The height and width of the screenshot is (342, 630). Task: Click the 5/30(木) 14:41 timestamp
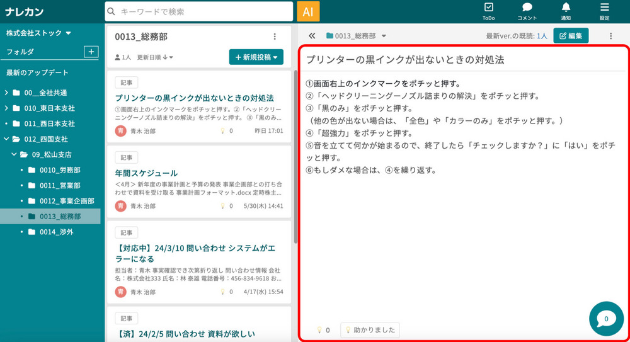263,206
